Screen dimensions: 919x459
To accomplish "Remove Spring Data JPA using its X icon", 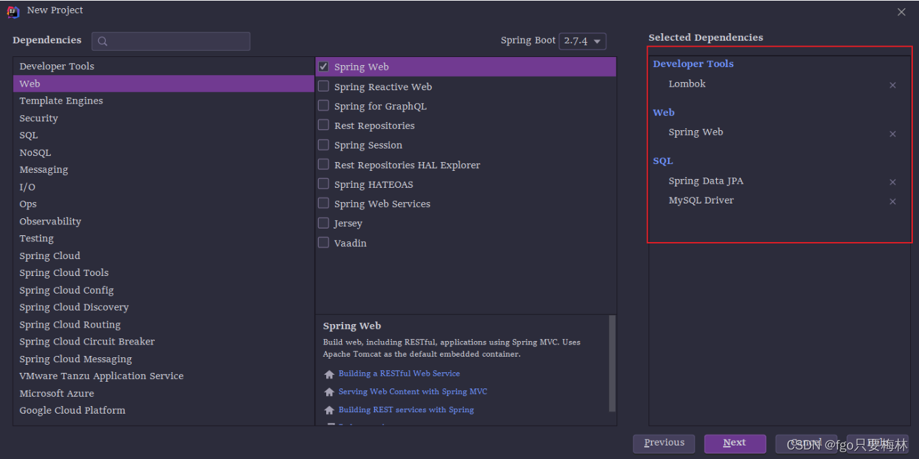I will pyautogui.click(x=893, y=182).
